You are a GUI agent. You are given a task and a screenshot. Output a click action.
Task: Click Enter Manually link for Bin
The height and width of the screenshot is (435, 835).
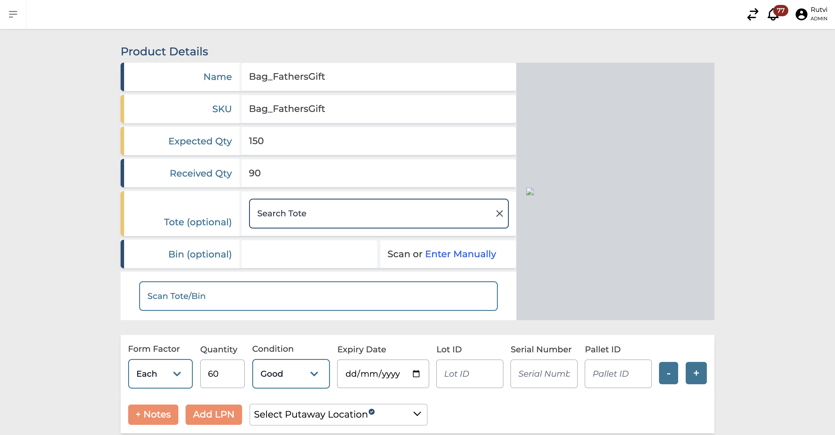(x=460, y=253)
